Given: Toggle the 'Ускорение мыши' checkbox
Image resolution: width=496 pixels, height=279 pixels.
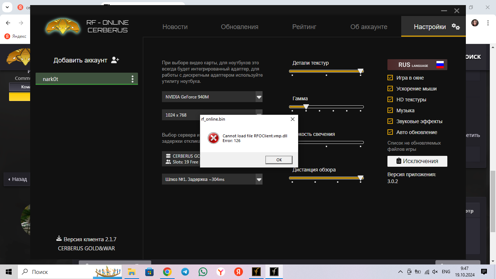Looking at the screenshot, I should [x=390, y=89].
